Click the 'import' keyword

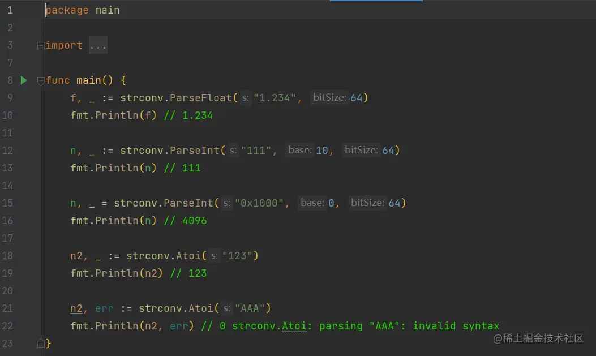click(x=64, y=45)
